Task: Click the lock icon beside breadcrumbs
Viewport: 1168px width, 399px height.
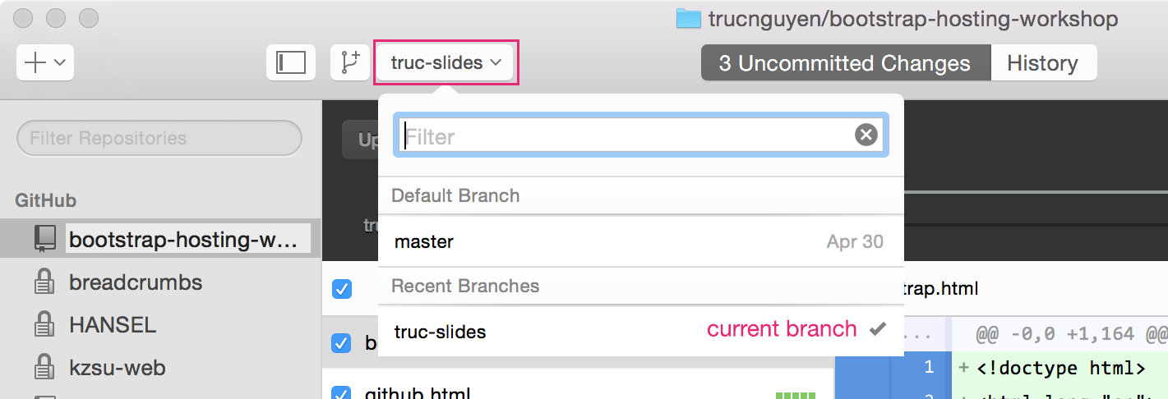Action: click(44, 282)
